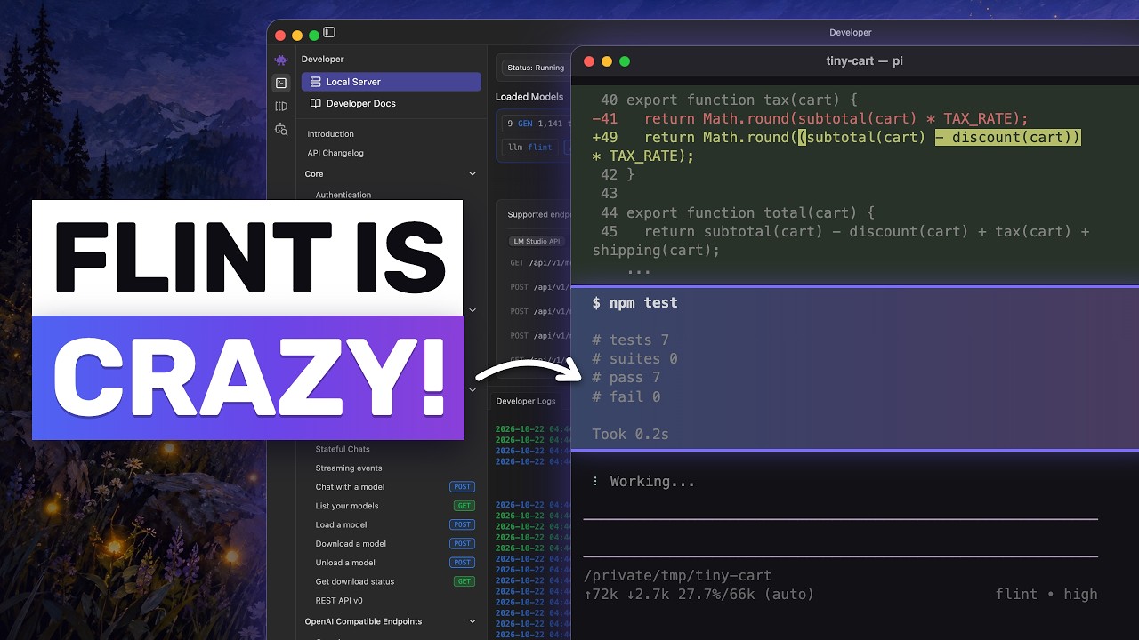Click the Working... status text
1139x640 pixels.
(652, 481)
